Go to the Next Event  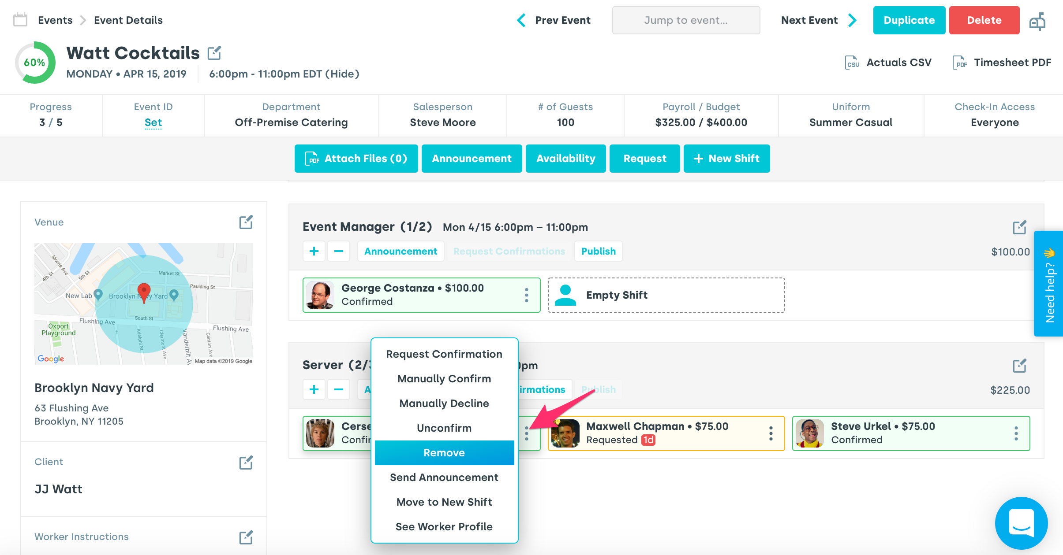tap(818, 20)
